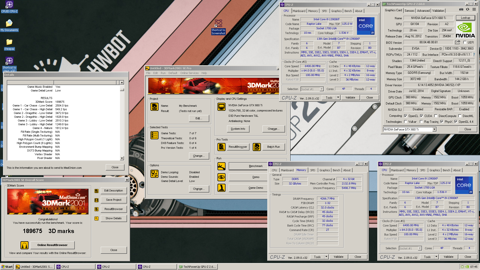
Task: Open Socket #1 dropdown in bottom-right CPU-Z
Action: (420, 248)
